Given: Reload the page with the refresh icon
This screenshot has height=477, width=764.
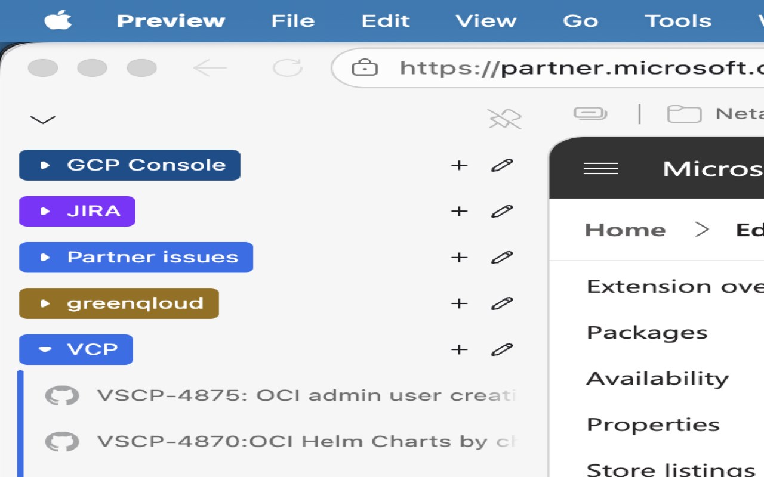Looking at the screenshot, I should 287,68.
